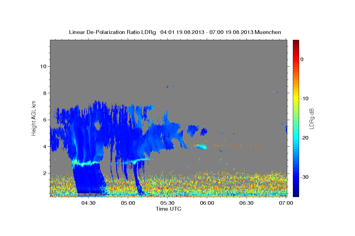Click the 06:00 time tick label
Image resolution: width=355 pixels, height=236 pixels.
[x=207, y=203]
